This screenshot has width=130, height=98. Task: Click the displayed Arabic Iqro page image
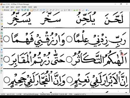tap(66, 52)
